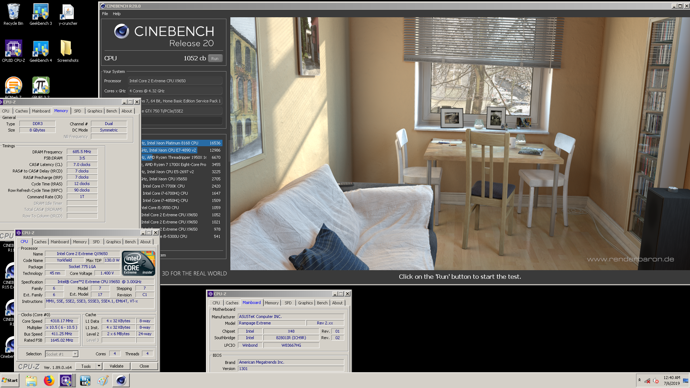Open Graphics tab in the CPU tab window
The height and width of the screenshot is (388, 690).
[x=113, y=242]
